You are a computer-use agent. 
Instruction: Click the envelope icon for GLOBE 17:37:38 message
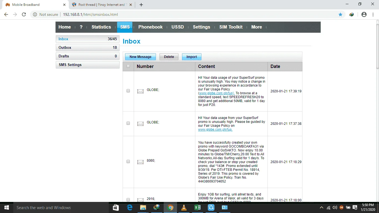140,124
